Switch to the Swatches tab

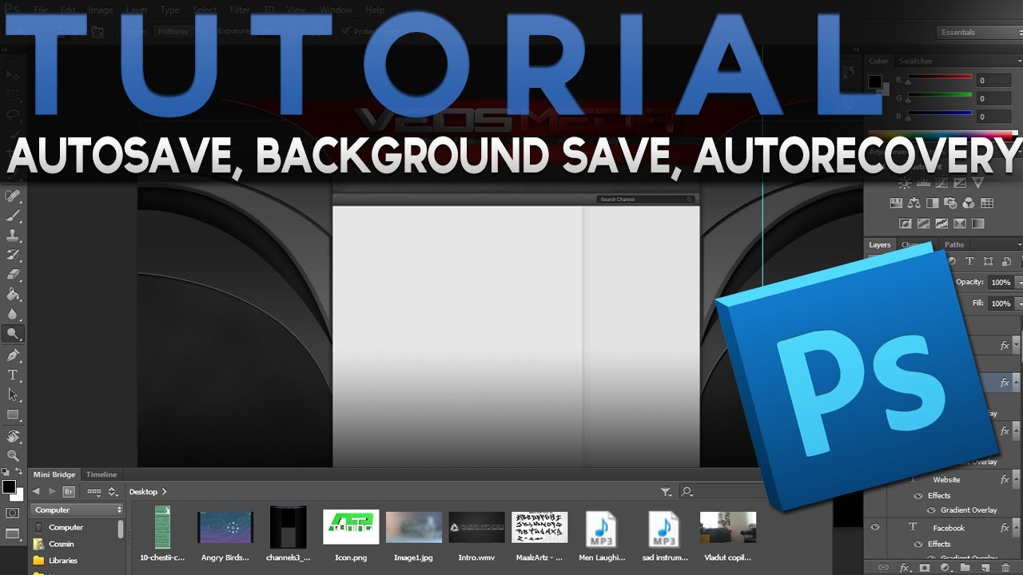916,61
